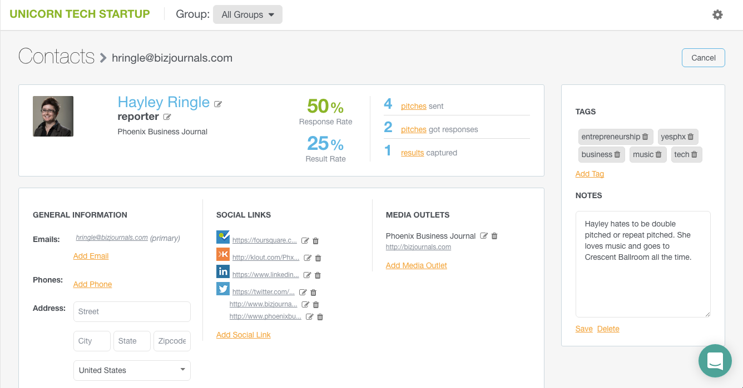Image resolution: width=743 pixels, height=388 pixels.
Task: Open the klout.com/Phx... social URL
Action: [x=266, y=258]
